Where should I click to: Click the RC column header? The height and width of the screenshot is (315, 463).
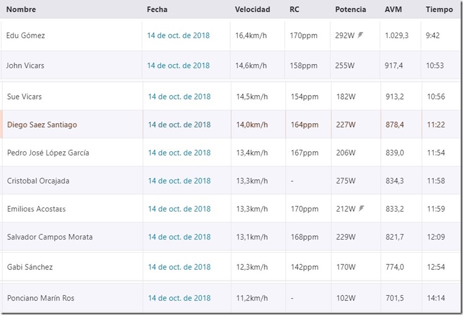pos(294,9)
